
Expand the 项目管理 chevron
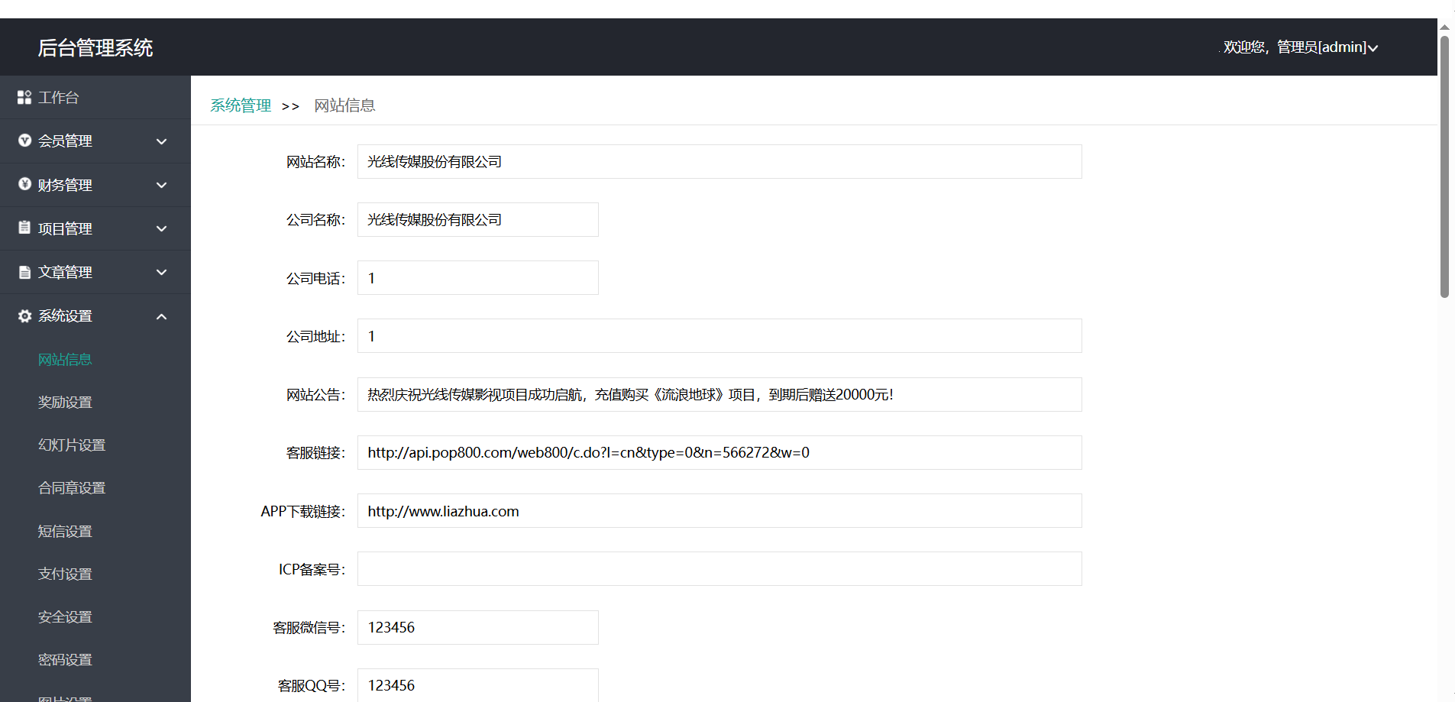(x=161, y=228)
